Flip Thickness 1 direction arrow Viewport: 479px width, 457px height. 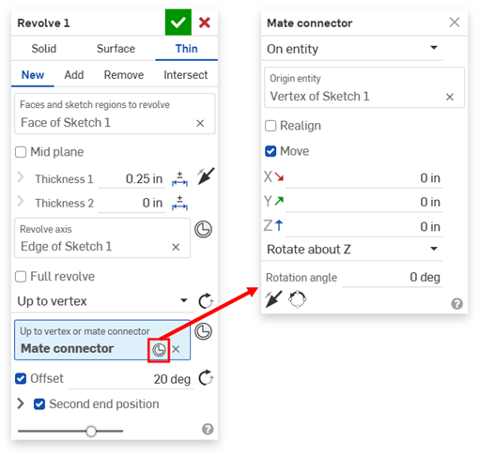[x=206, y=176]
